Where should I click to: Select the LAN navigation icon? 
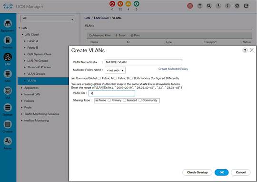(8, 57)
